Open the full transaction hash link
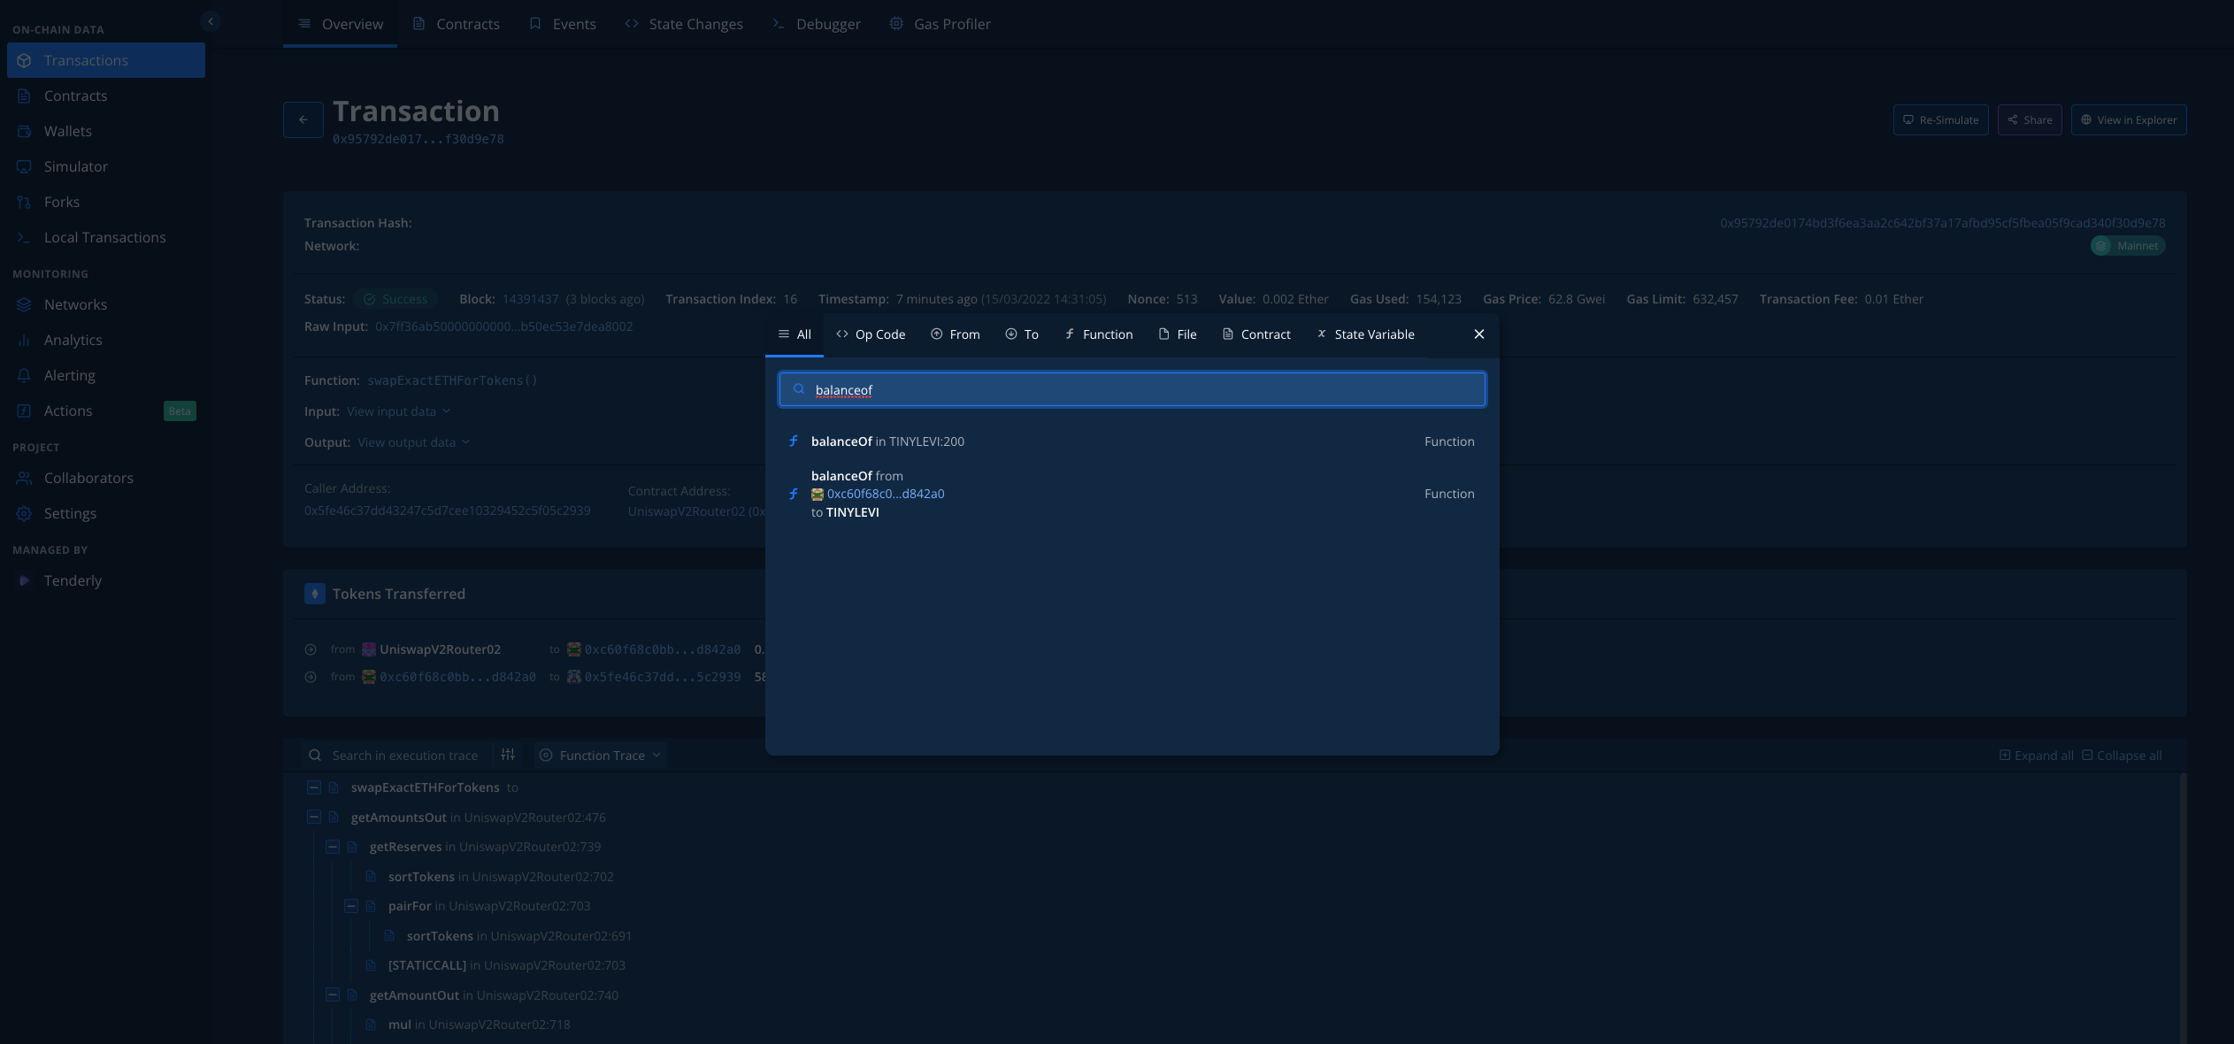This screenshot has width=2234, height=1044. (x=1942, y=223)
